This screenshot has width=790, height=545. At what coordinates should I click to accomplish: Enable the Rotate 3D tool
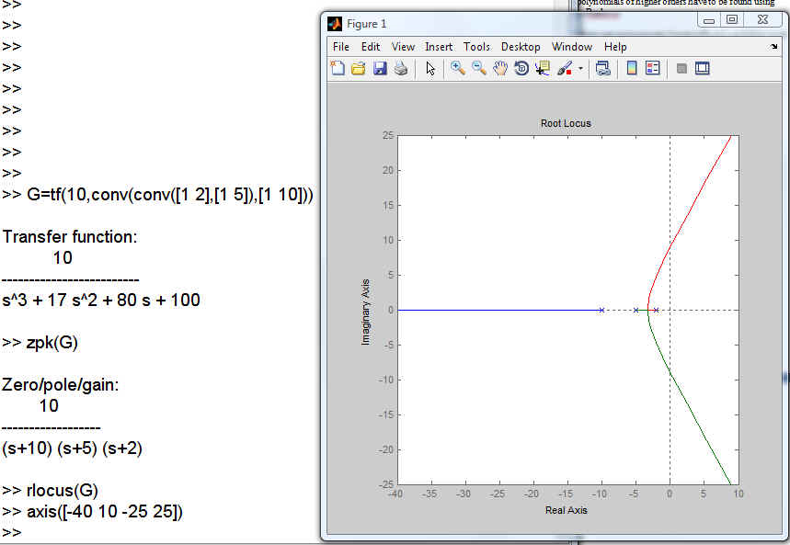(521, 68)
